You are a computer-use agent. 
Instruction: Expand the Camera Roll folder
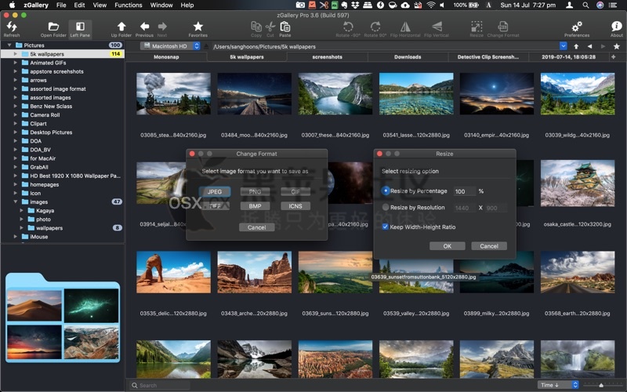click(15, 114)
